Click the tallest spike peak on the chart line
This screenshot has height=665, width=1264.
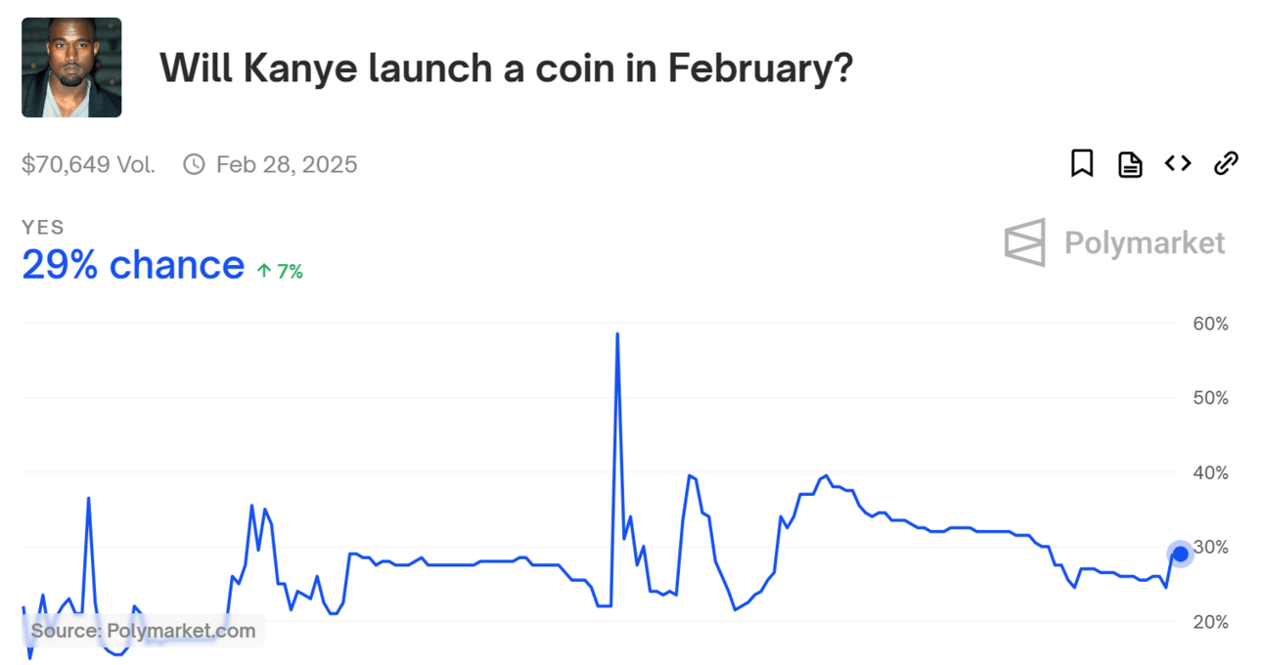617,333
